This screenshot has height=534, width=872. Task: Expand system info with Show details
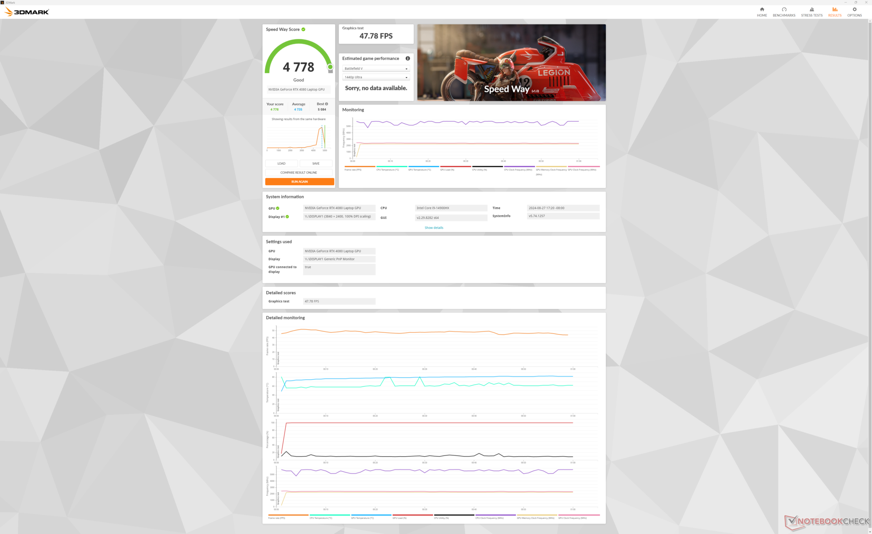pos(434,228)
